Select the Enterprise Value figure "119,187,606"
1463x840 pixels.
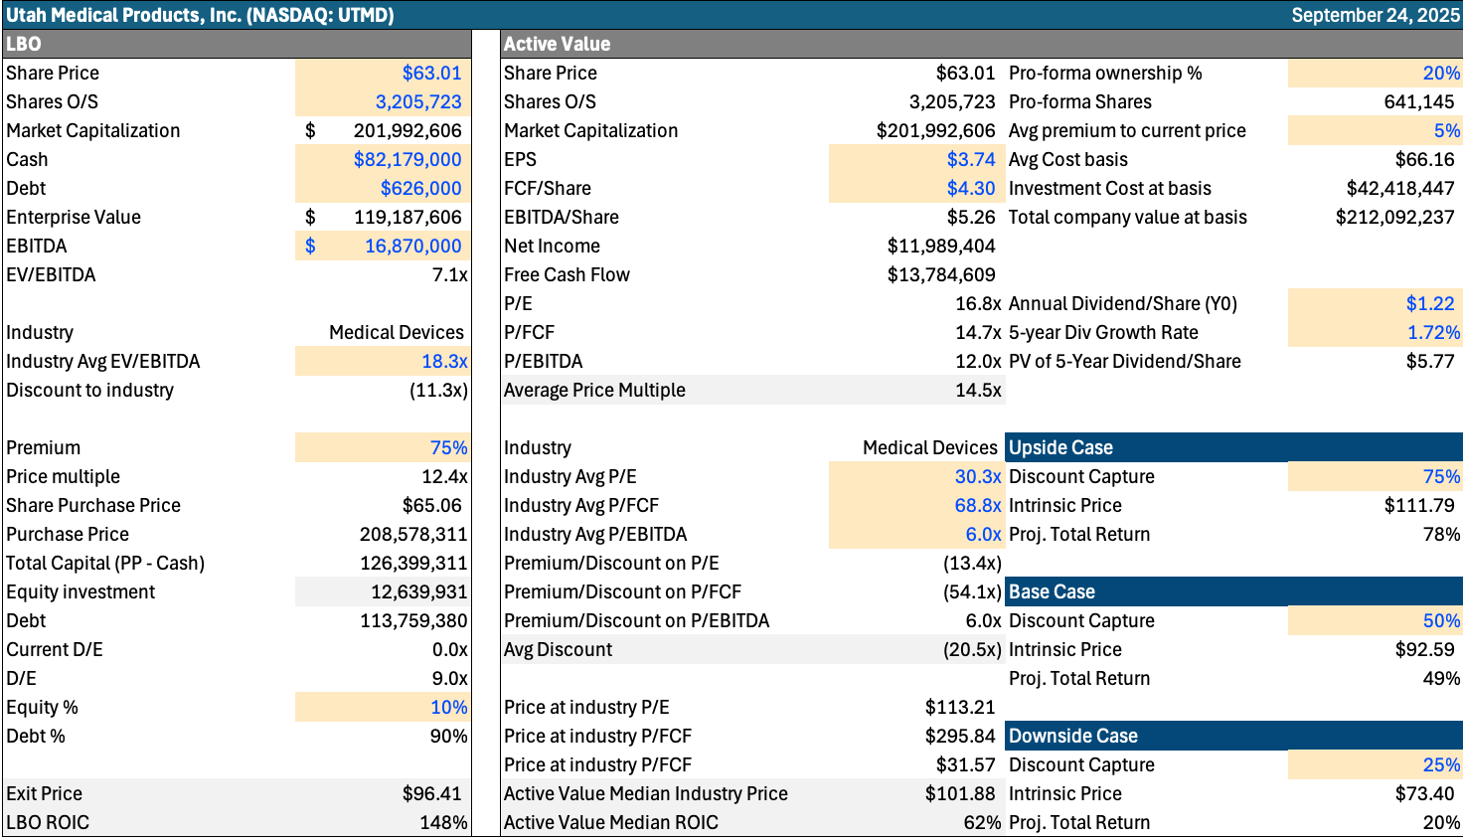coord(407,217)
